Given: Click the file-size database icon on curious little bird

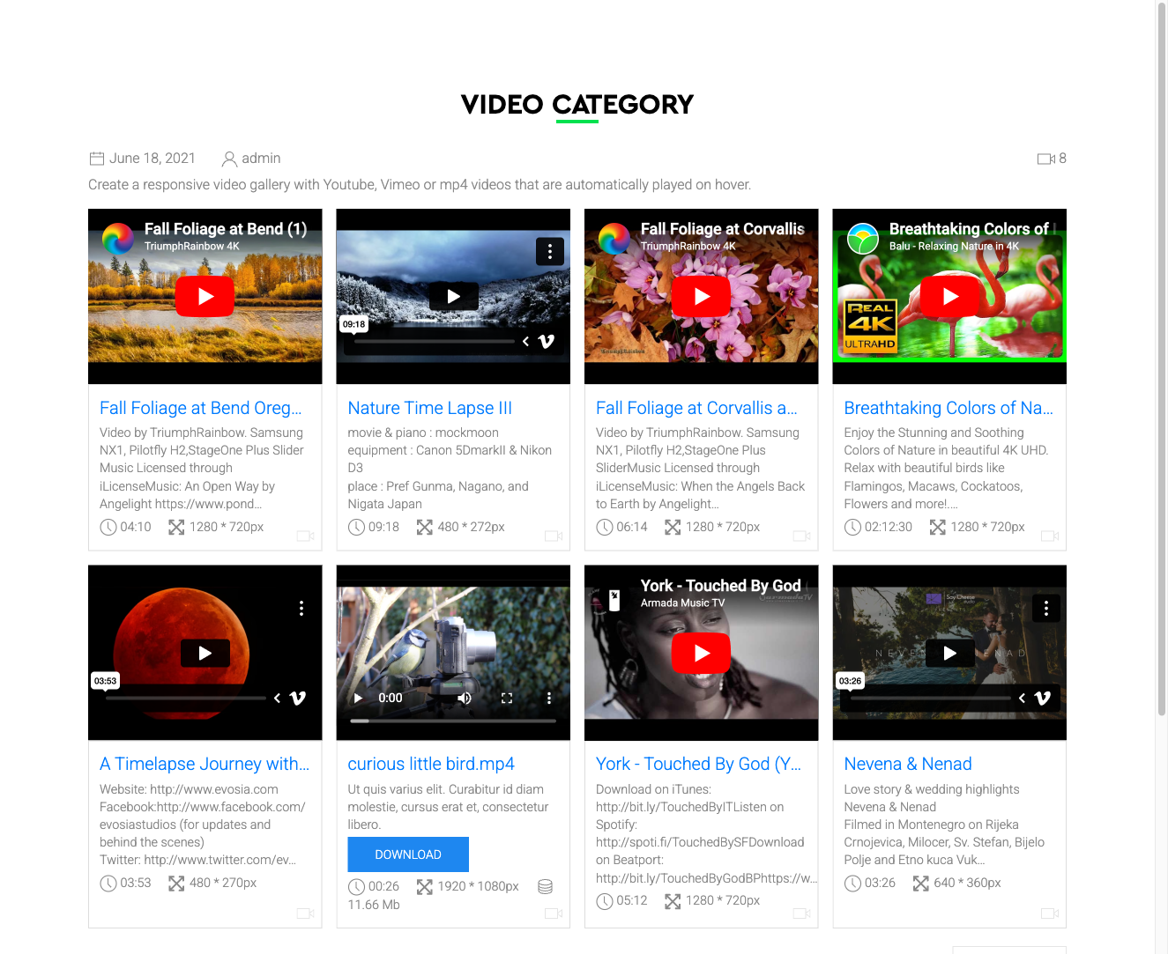Looking at the screenshot, I should pyautogui.click(x=545, y=886).
